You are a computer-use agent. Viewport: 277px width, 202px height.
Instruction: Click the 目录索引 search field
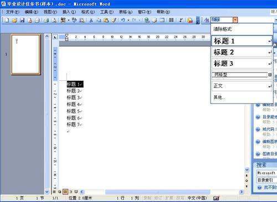tap(266, 180)
